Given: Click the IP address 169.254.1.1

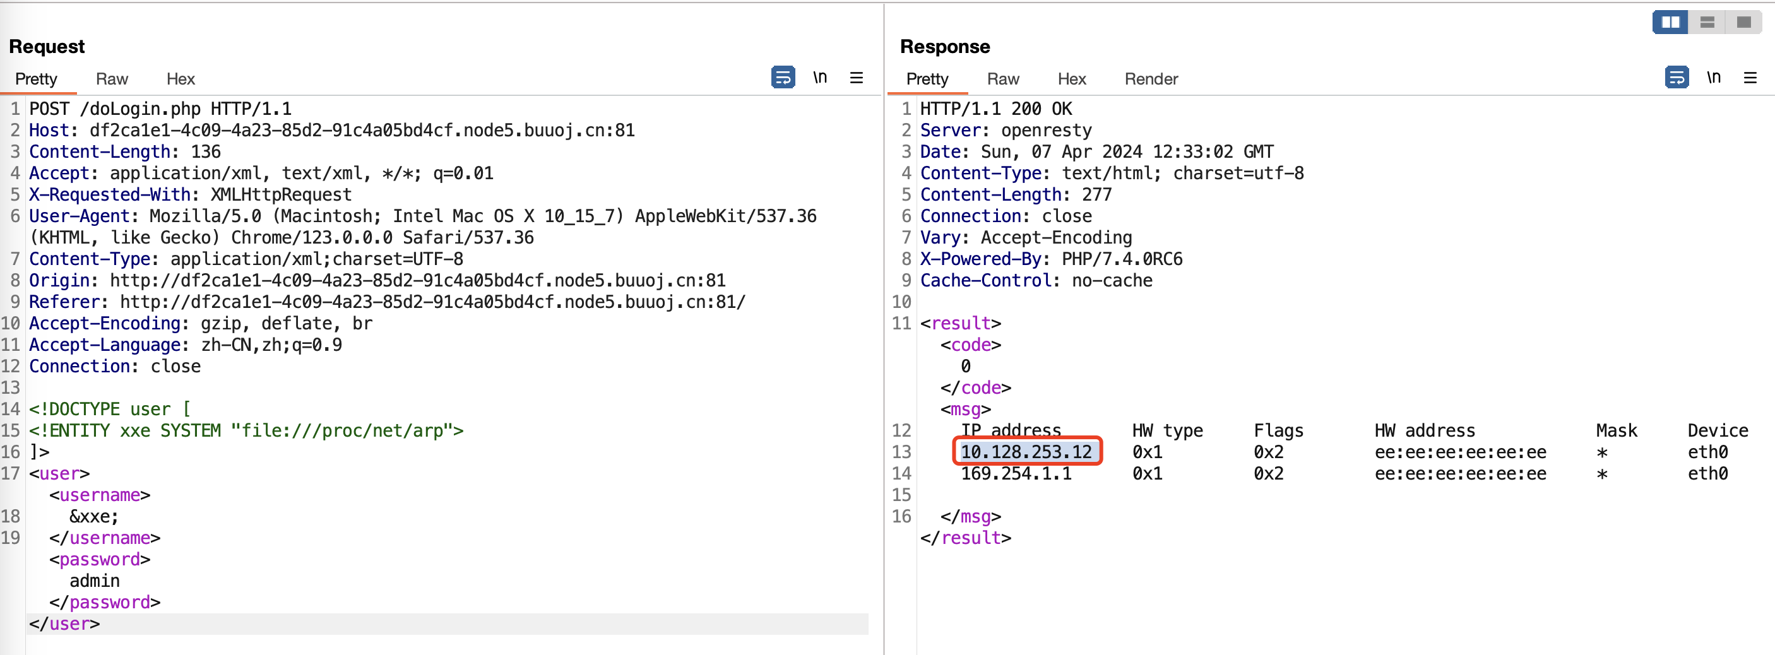Looking at the screenshot, I should [1016, 474].
